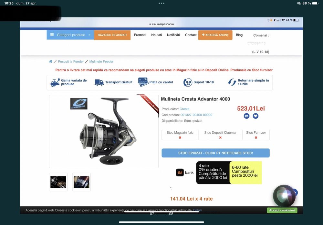The height and width of the screenshot is (225, 323).
Task: Click the Gama variata de produse boat icon
Action: point(55,82)
